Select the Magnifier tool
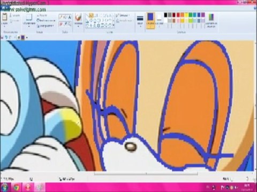 [70, 23]
